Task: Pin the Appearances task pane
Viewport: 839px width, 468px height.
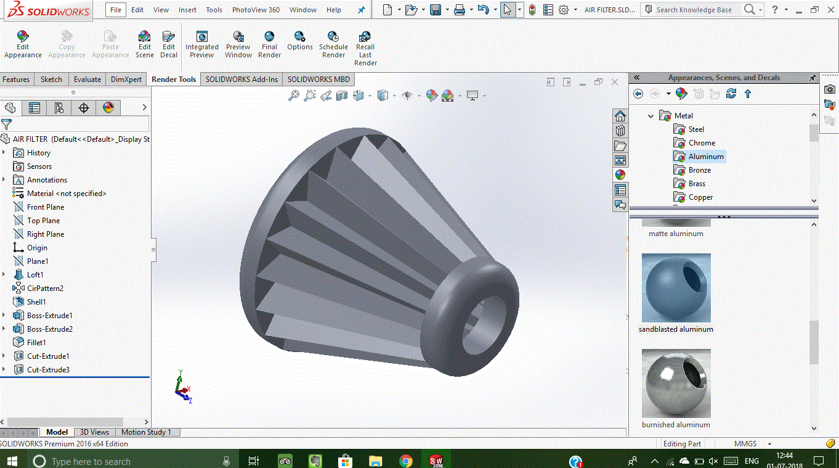Action: [x=813, y=78]
